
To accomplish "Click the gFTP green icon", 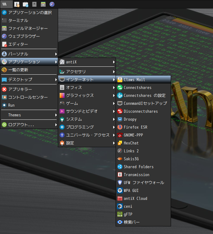I will pos(120,214).
